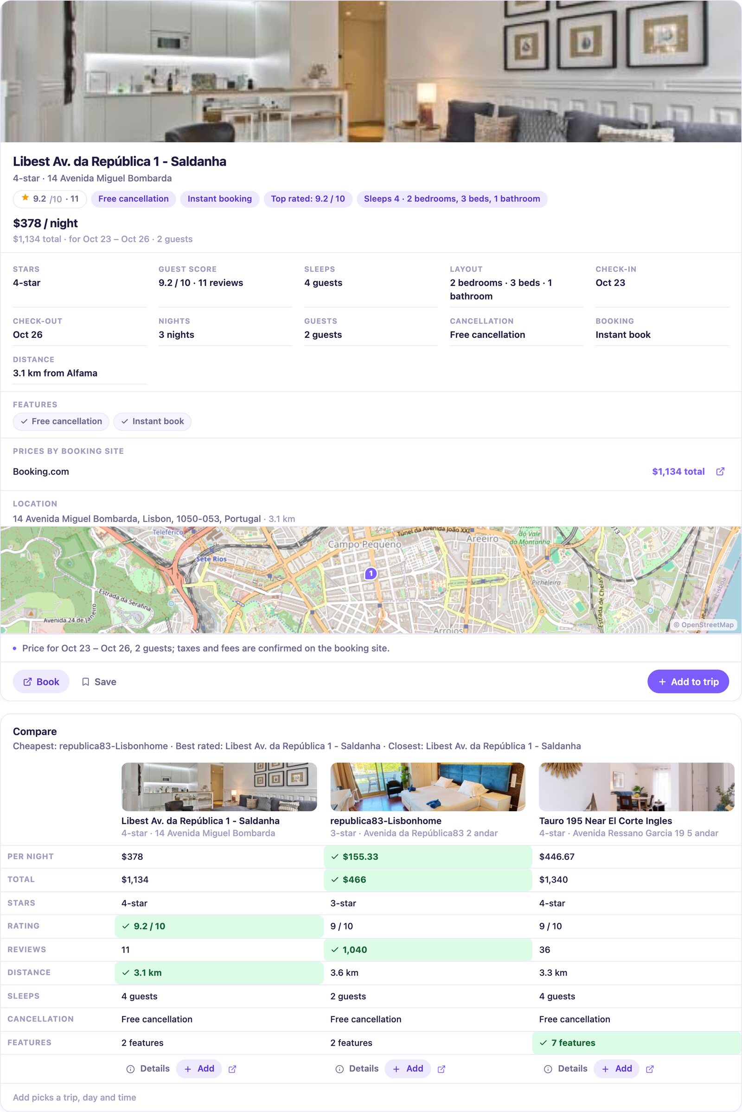The width and height of the screenshot is (742, 1112).
Task: Click the 1,040 reviews cell
Action: (428, 950)
